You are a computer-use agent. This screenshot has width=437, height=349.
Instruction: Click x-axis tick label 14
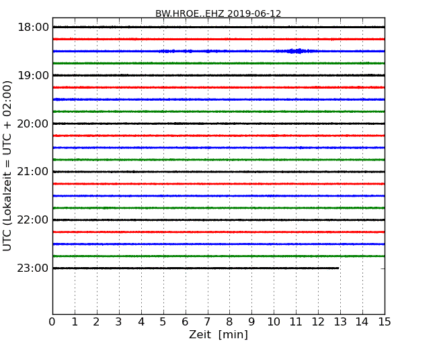pyautogui.click(x=362, y=322)
